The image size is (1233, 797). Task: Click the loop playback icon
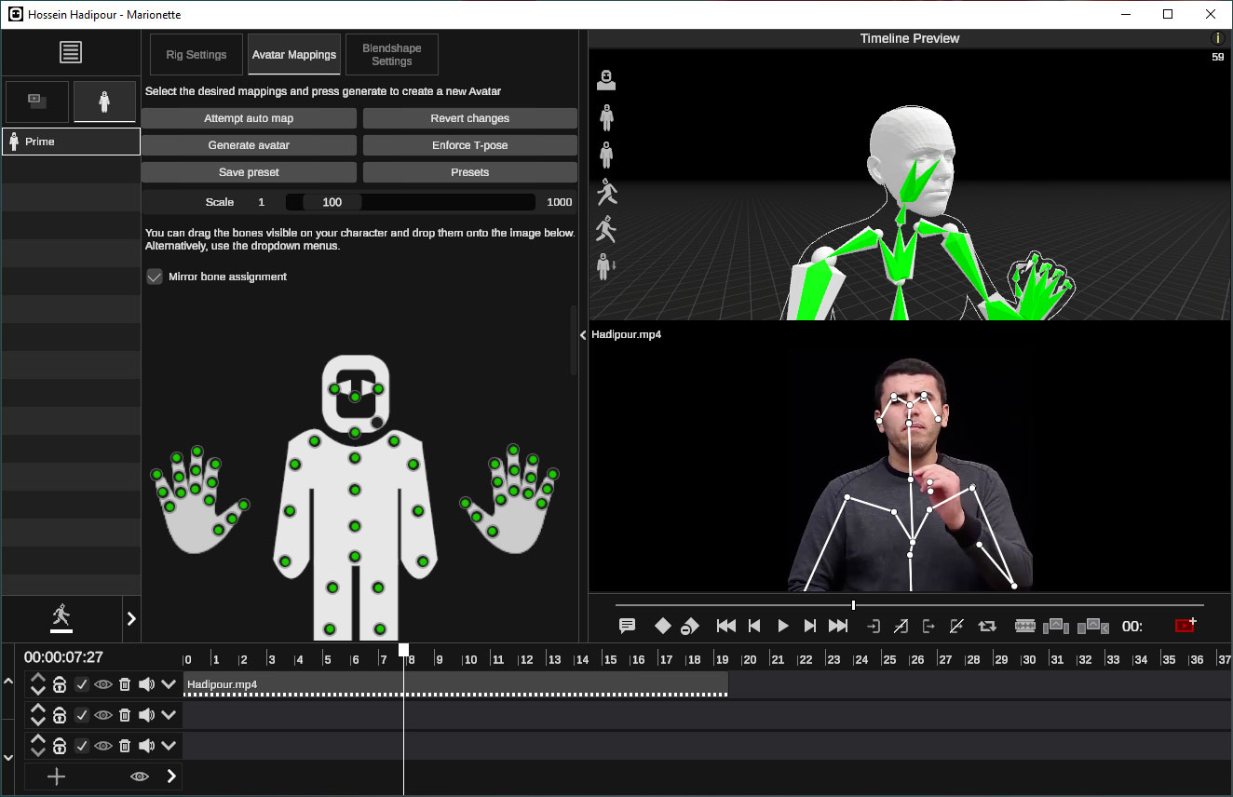[987, 627]
